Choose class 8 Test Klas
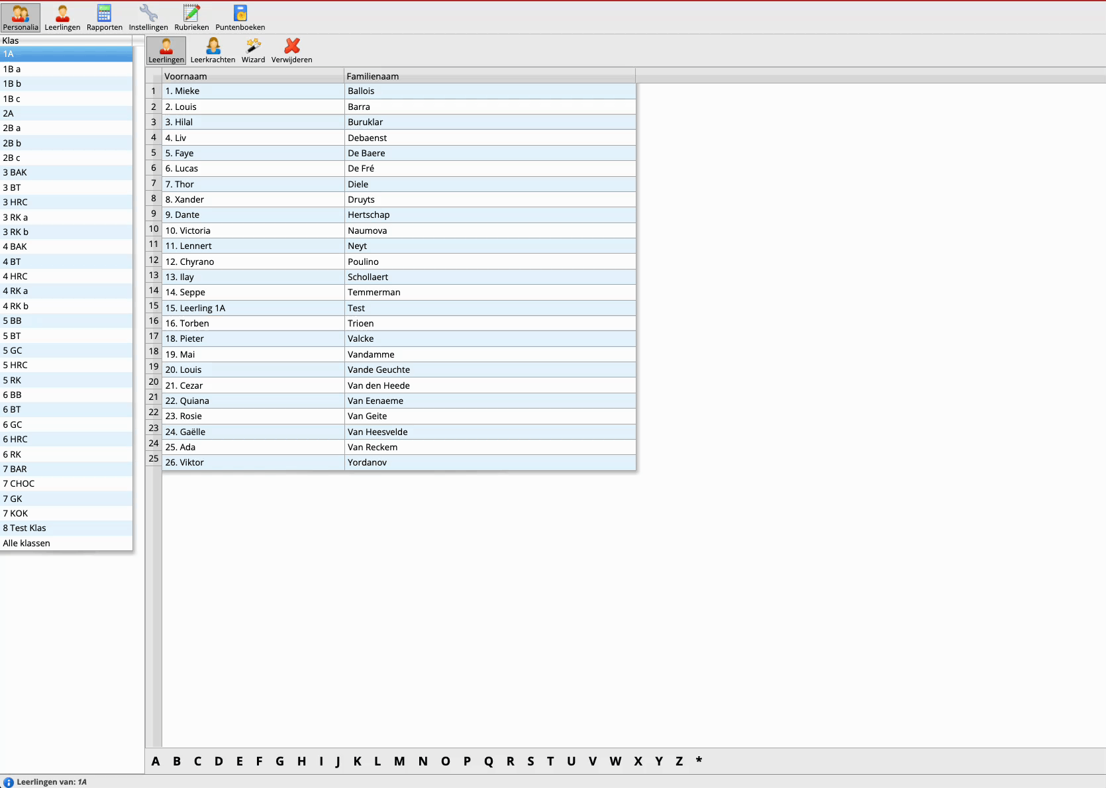The height and width of the screenshot is (788, 1106). coord(25,528)
